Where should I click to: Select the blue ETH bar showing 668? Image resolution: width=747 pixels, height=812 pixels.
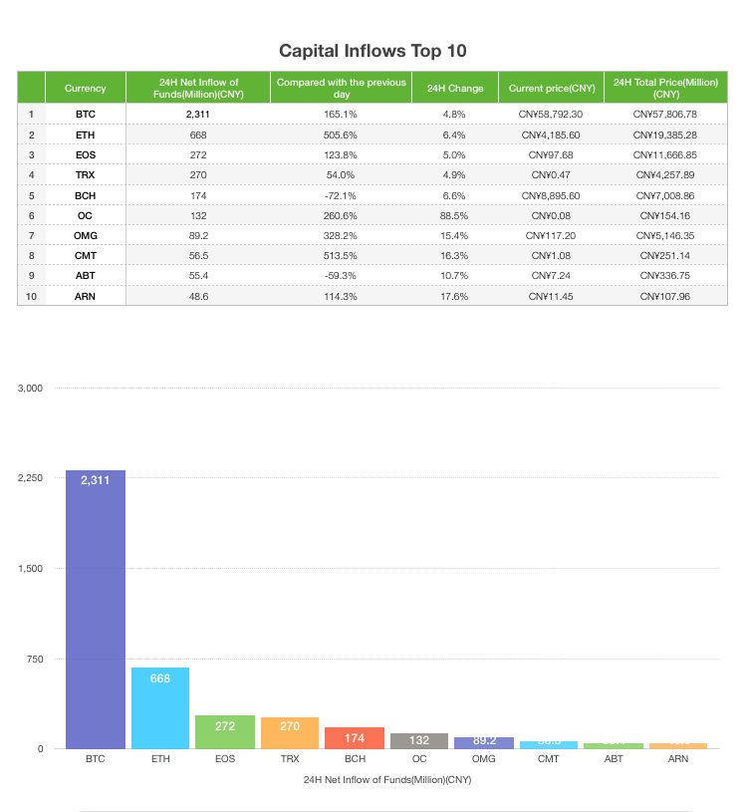tap(160, 708)
